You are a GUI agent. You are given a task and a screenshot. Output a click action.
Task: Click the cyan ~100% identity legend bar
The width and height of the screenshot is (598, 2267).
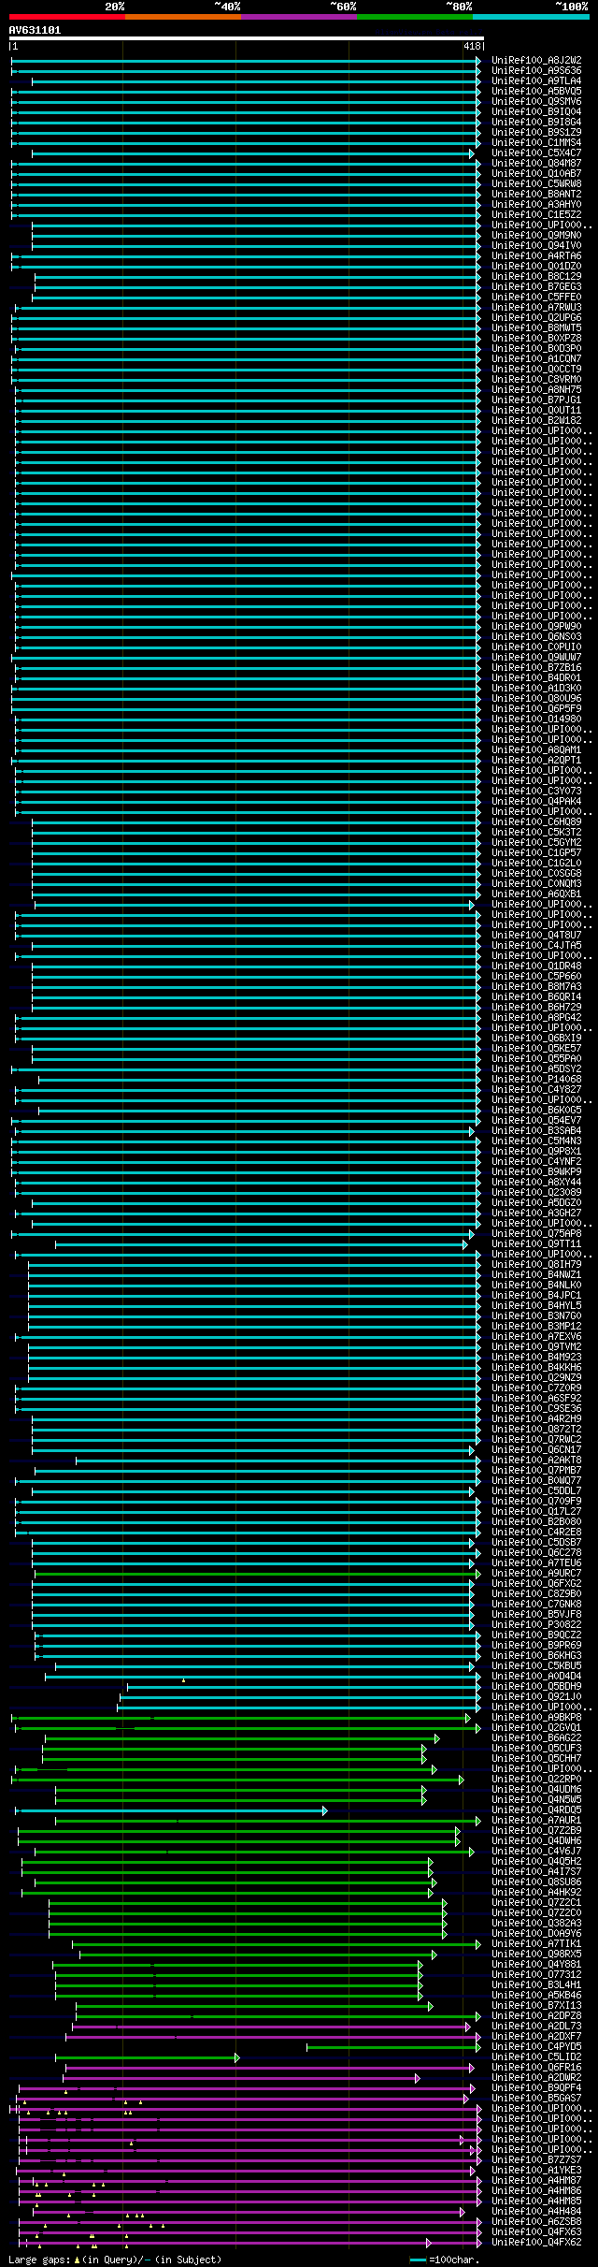coord(530,17)
